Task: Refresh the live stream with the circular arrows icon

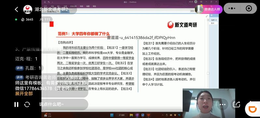Action: pyautogui.click(x=27, y=104)
